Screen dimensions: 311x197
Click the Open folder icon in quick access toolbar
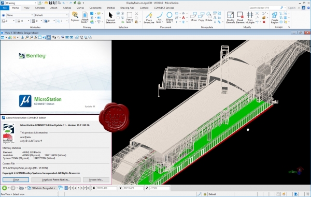coord(46,3)
